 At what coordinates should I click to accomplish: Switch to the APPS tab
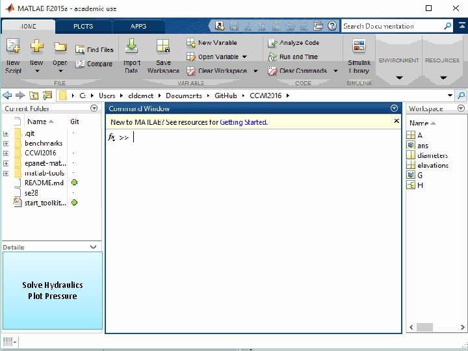click(138, 26)
